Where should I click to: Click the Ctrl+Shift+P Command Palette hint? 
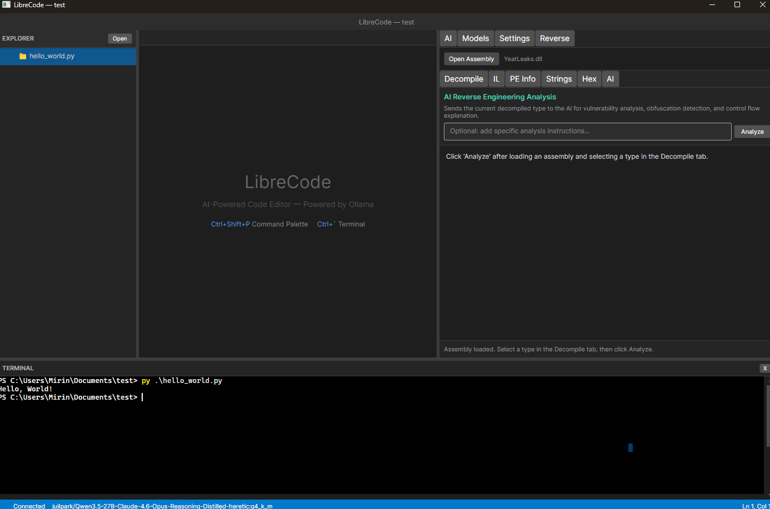click(x=259, y=224)
